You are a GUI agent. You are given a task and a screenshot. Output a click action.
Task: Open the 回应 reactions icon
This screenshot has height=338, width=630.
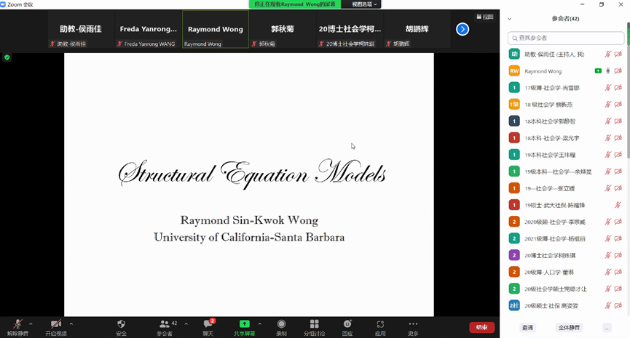[x=347, y=323]
